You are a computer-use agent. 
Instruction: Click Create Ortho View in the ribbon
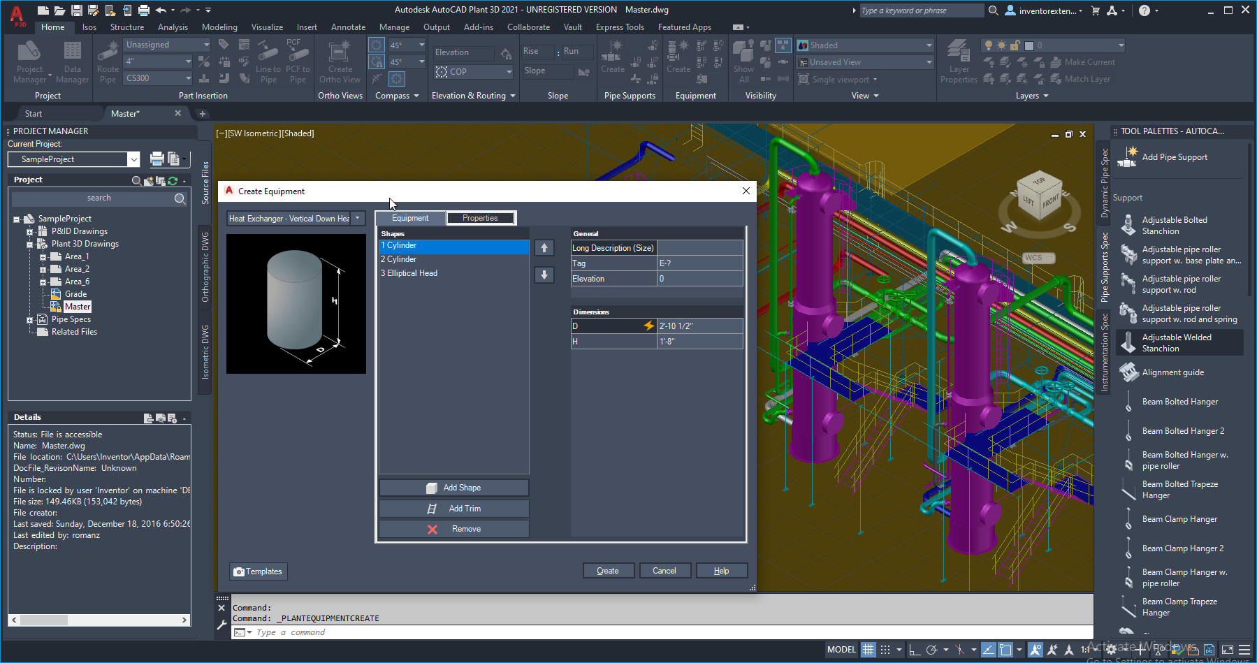340,62
